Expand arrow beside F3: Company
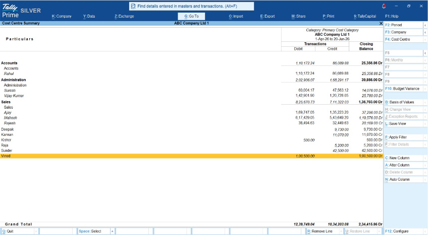Viewport: 428px width, 235px height. (x=425, y=32)
